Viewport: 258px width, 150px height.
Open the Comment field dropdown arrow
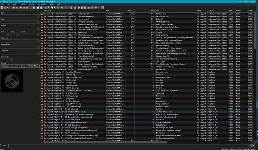point(38,41)
